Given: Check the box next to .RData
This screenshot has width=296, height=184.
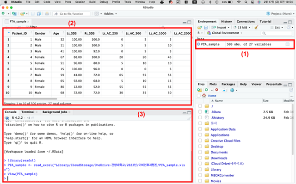Looking at the screenshot, I should pos(200,112).
